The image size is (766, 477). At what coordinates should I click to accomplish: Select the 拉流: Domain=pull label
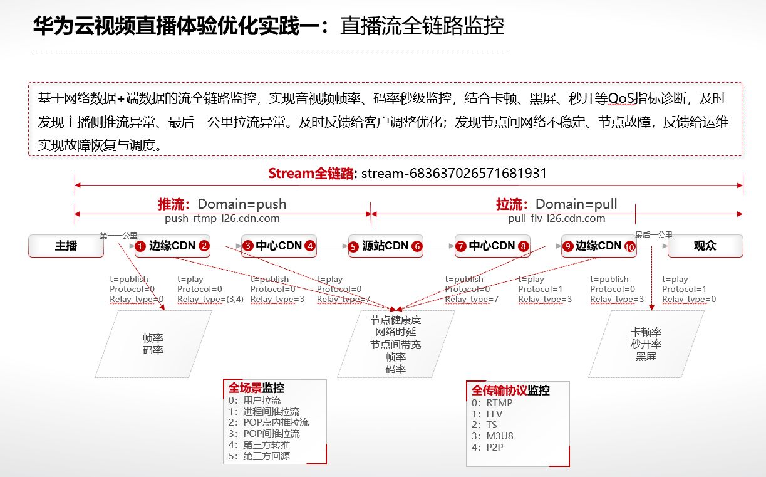(x=557, y=204)
